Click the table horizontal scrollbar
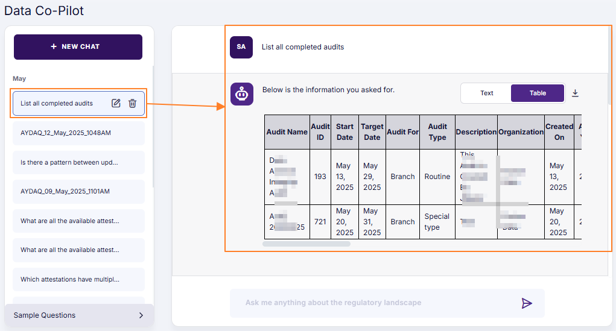616x331 pixels. (306, 244)
